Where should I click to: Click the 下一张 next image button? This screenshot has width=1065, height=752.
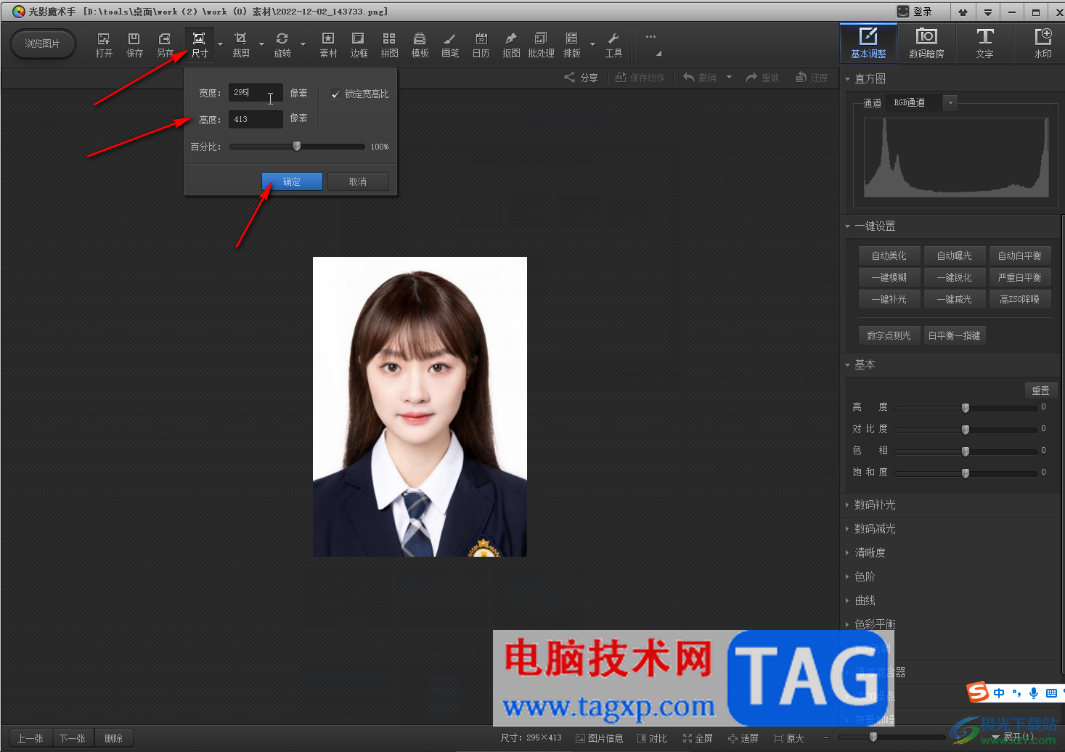pyautogui.click(x=72, y=738)
